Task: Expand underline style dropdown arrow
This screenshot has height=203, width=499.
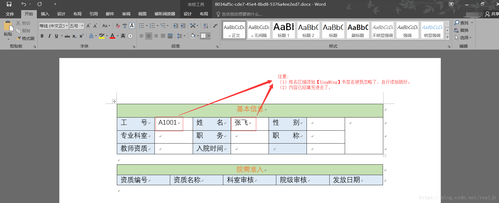Action: [x=62, y=36]
